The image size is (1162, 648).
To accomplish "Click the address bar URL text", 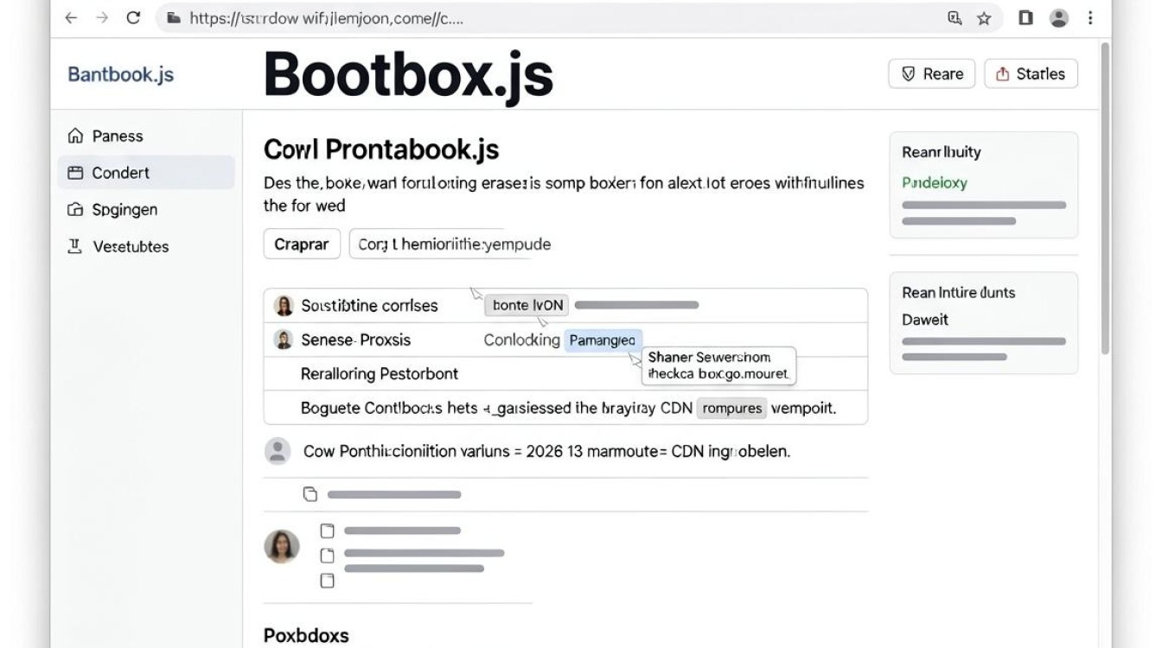I will click(x=327, y=18).
